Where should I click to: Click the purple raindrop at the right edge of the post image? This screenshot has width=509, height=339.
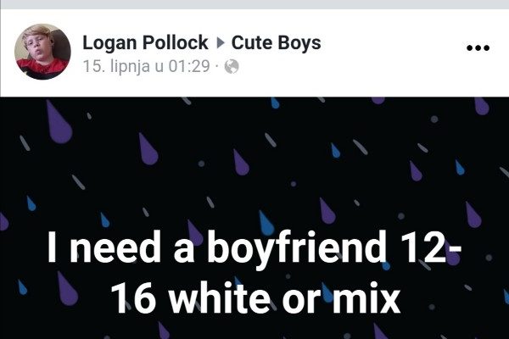tap(481, 106)
